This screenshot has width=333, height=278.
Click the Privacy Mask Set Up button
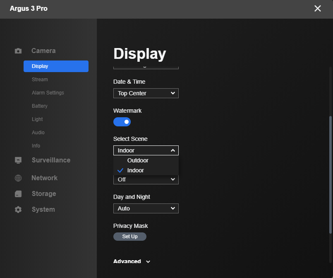[130, 237]
